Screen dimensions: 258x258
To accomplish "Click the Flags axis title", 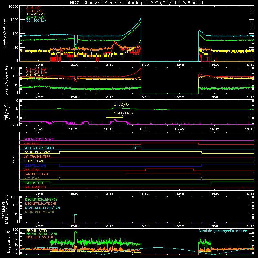I will click(13, 161).
